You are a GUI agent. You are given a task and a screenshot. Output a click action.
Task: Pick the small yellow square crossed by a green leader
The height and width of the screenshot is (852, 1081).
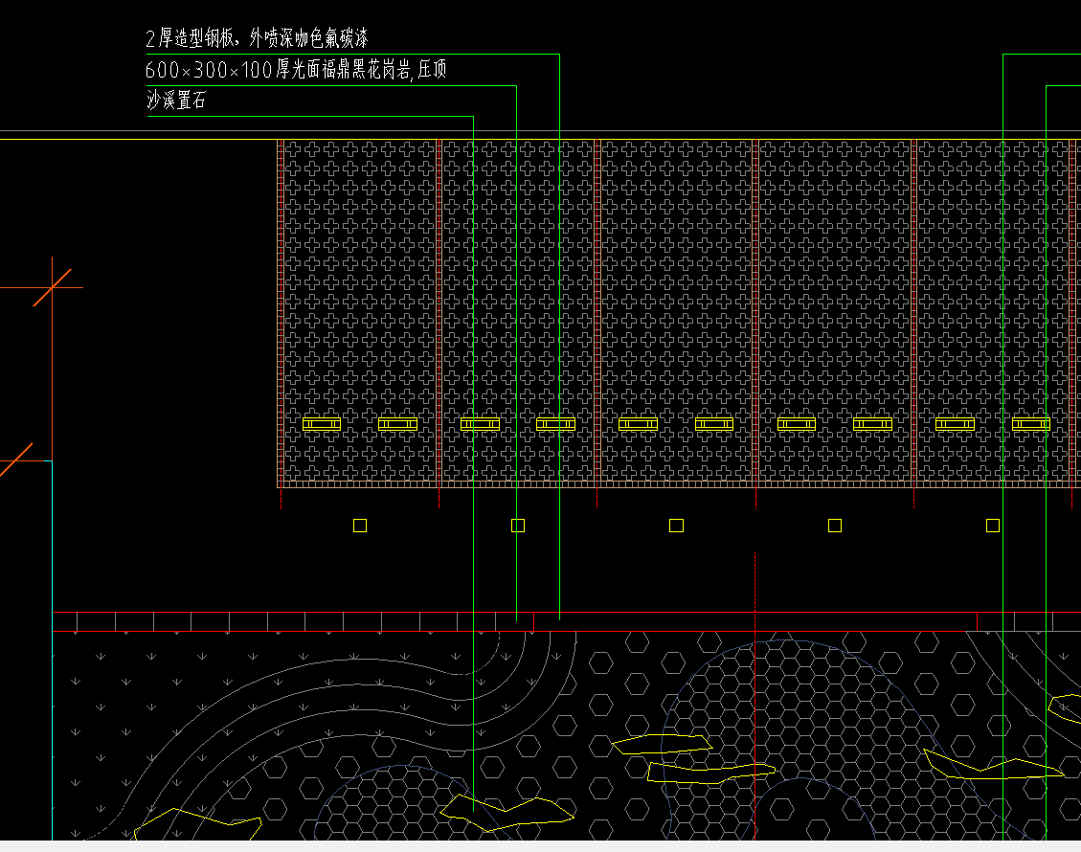(x=518, y=526)
